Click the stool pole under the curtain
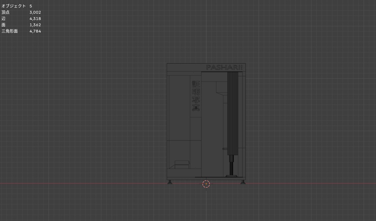 tap(232, 165)
